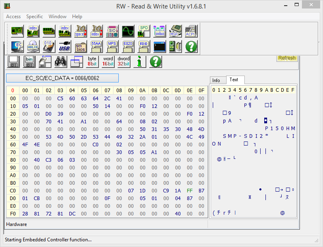Open the PCI device access icon
The image size is (323, 247).
pyautogui.click(x=17, y=31)
